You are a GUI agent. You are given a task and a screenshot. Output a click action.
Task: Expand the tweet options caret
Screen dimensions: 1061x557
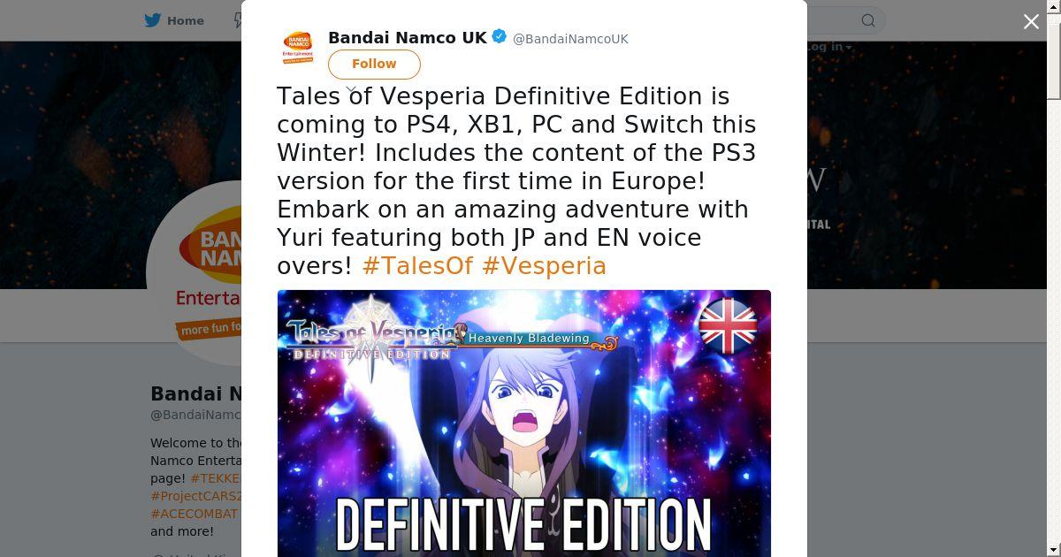352,90
